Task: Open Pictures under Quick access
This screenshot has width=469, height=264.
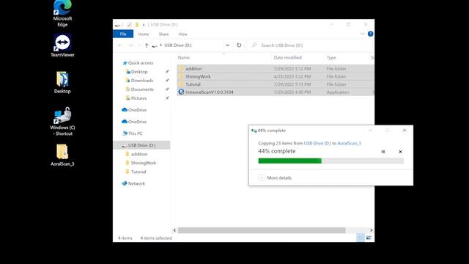Action: [x=139, y=98]
